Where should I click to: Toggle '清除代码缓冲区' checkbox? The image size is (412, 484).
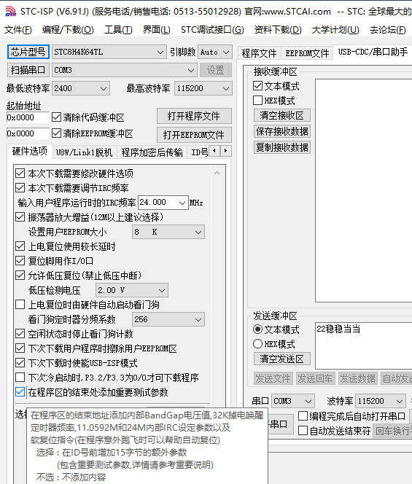pyautogui.click(x=57, y=117)
